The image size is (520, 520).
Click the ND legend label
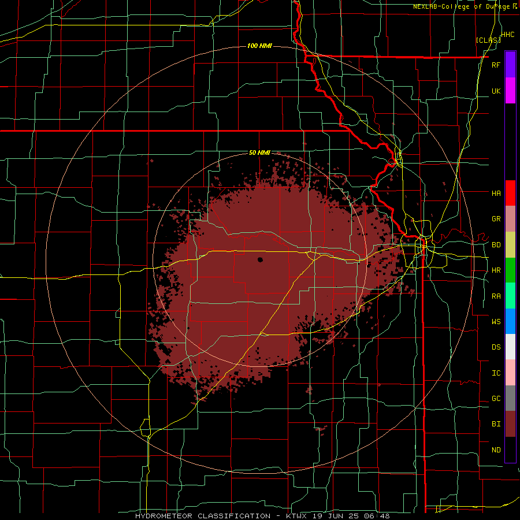[496, 450]
